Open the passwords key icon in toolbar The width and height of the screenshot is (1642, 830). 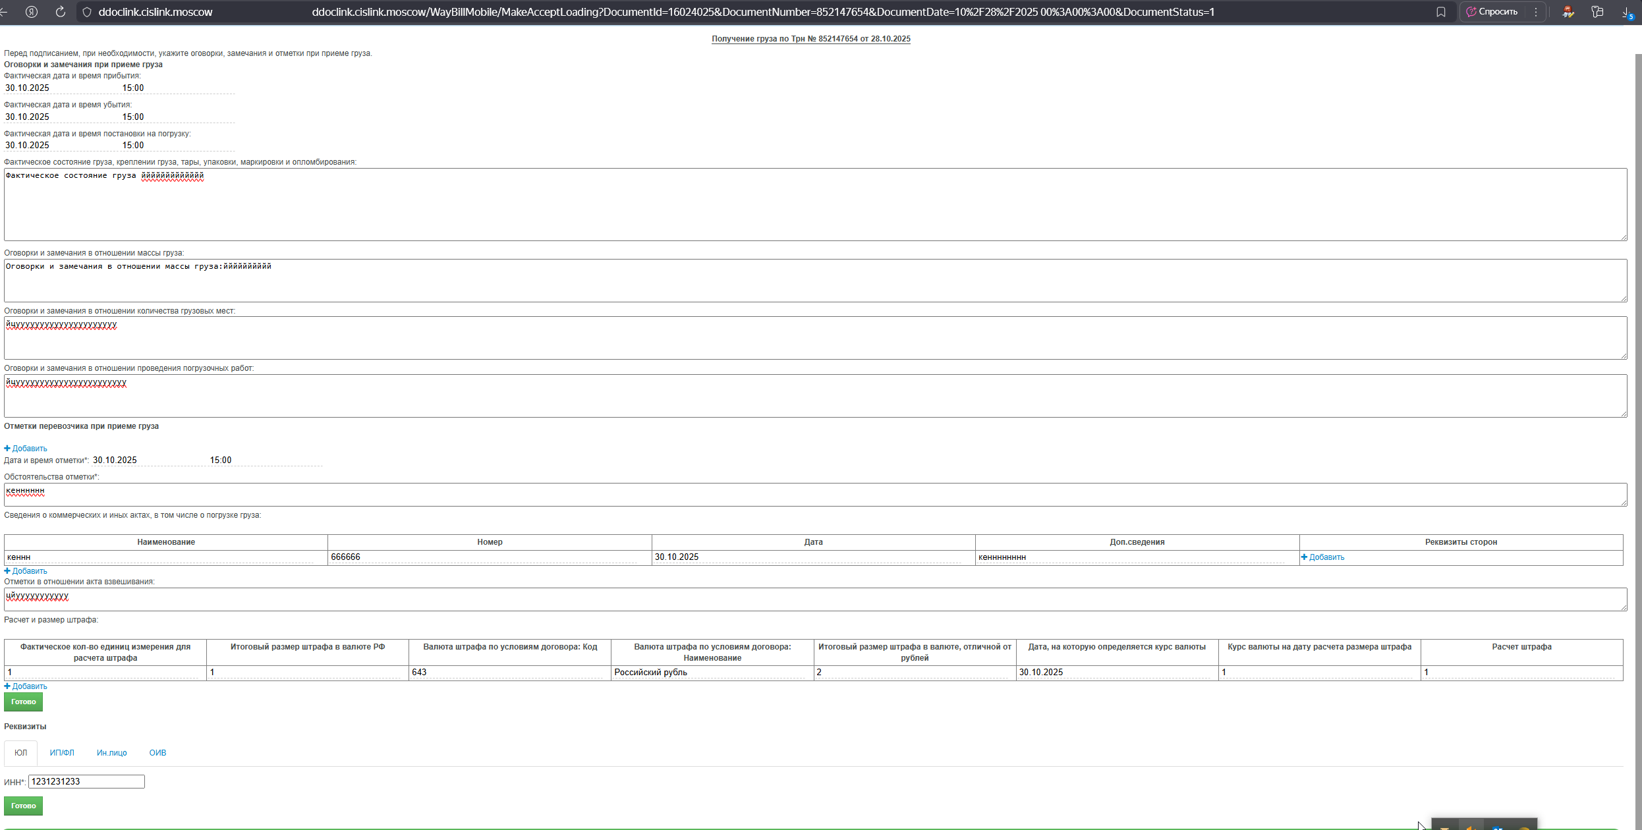[1597, 12]
